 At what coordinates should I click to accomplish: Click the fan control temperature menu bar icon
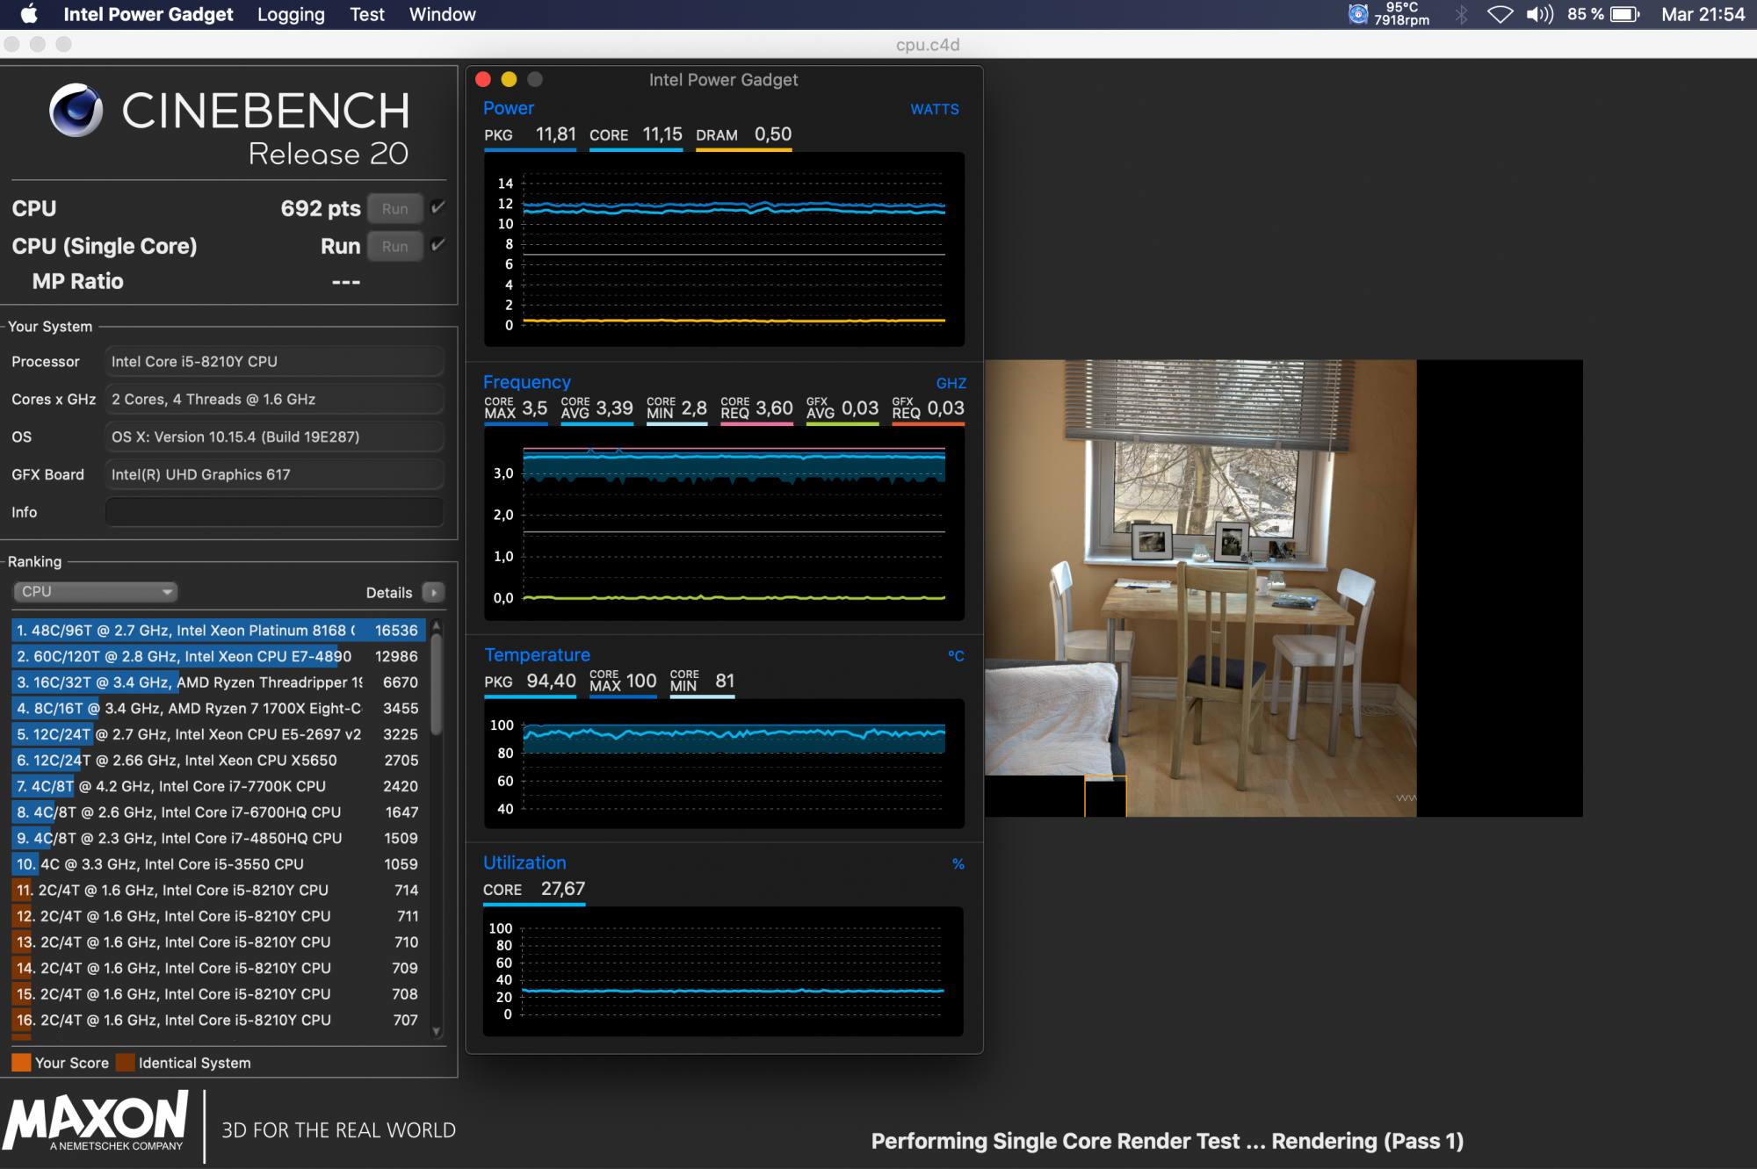click(1358, 14)
